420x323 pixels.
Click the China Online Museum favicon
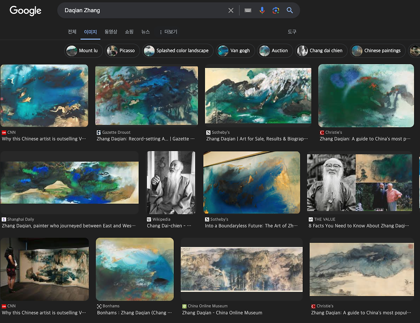click(x=184, y=306)
